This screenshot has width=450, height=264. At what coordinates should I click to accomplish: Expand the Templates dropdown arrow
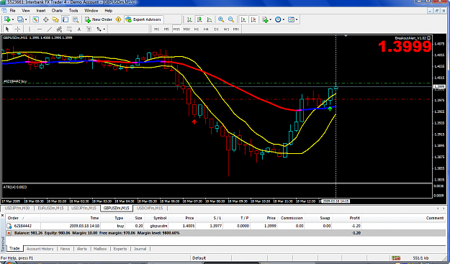coord(297,19)
